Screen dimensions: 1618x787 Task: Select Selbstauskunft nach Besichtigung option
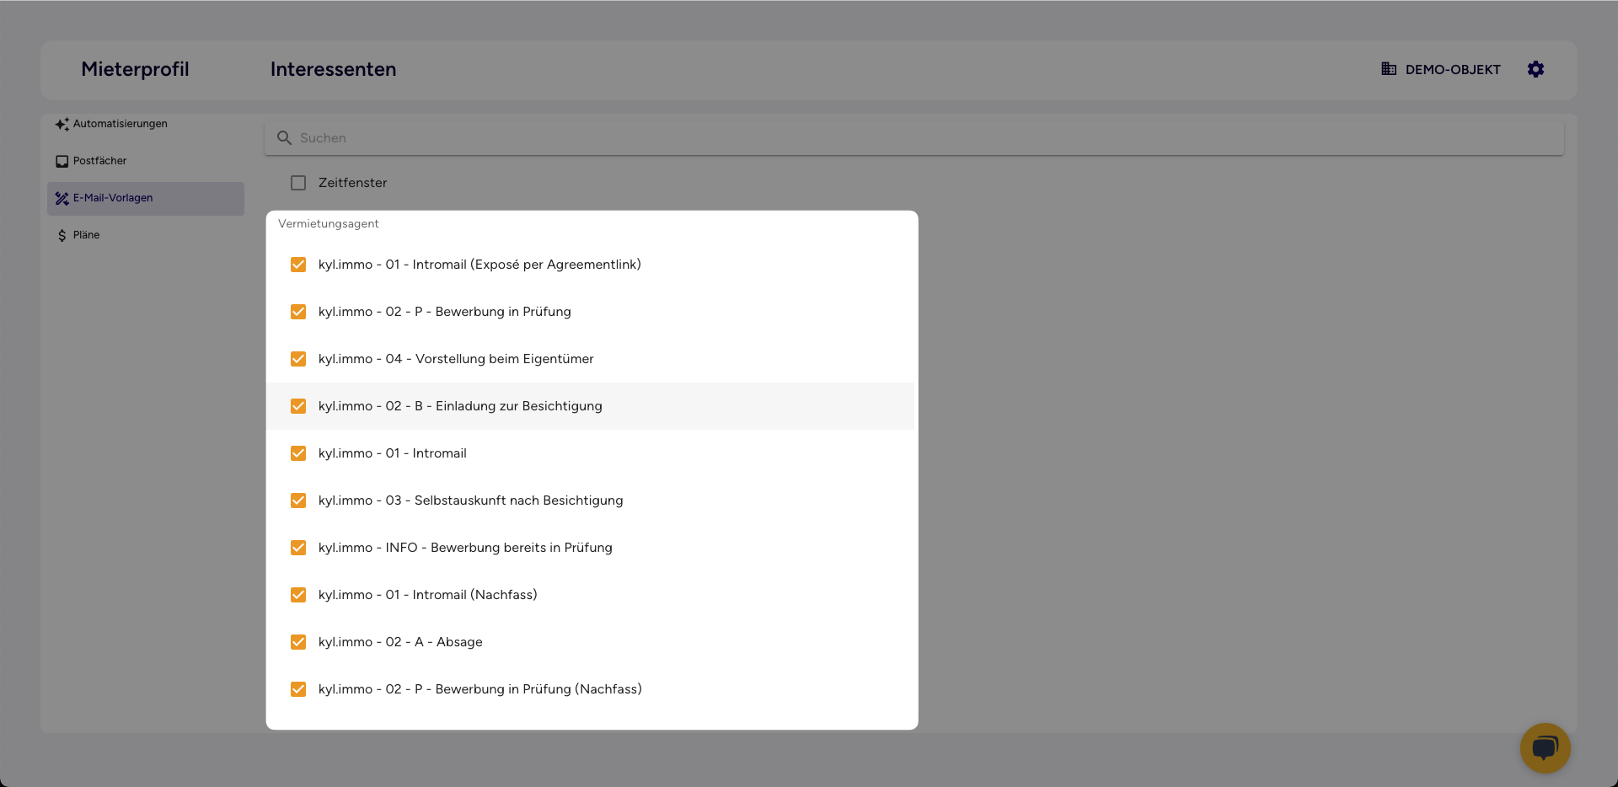click(470, 501)
